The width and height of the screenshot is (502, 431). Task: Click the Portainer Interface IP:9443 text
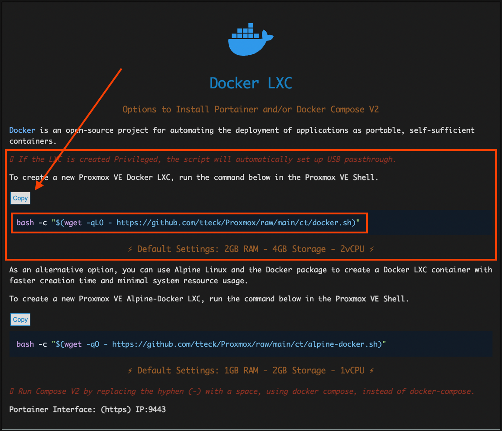tap(87, 409)
